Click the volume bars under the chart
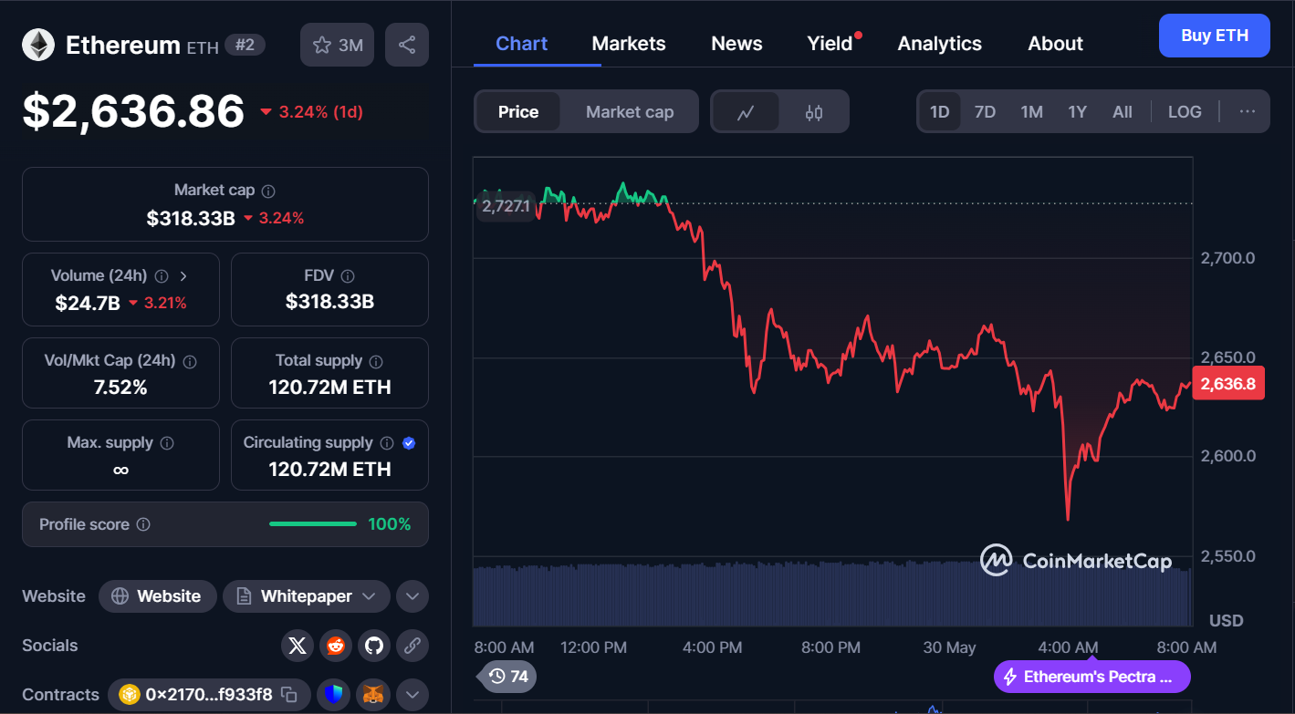This screenshot has height=714, width=1295. 832,594
